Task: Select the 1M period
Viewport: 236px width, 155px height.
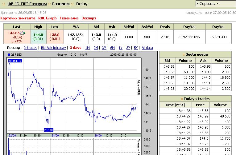Action: point(87,48)
